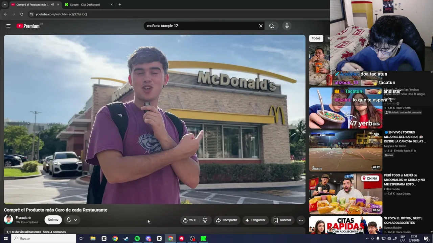
Task: Click the taskbar Buscar search box
Action: coord(44,239)
